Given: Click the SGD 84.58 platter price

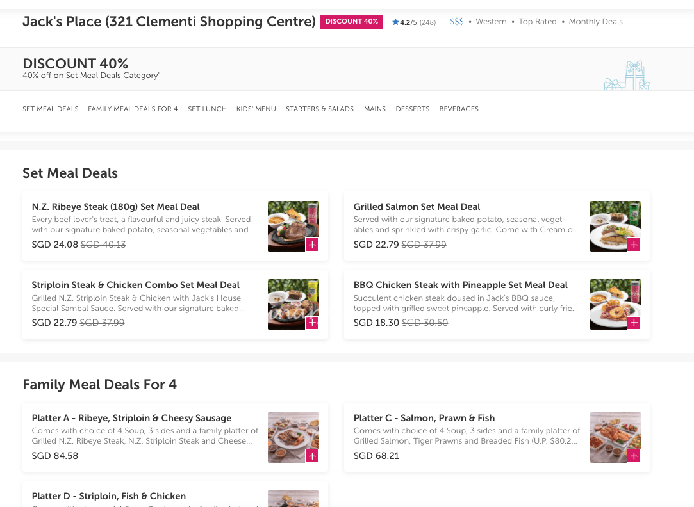Looking at the screenshot, I should (55, 456).
